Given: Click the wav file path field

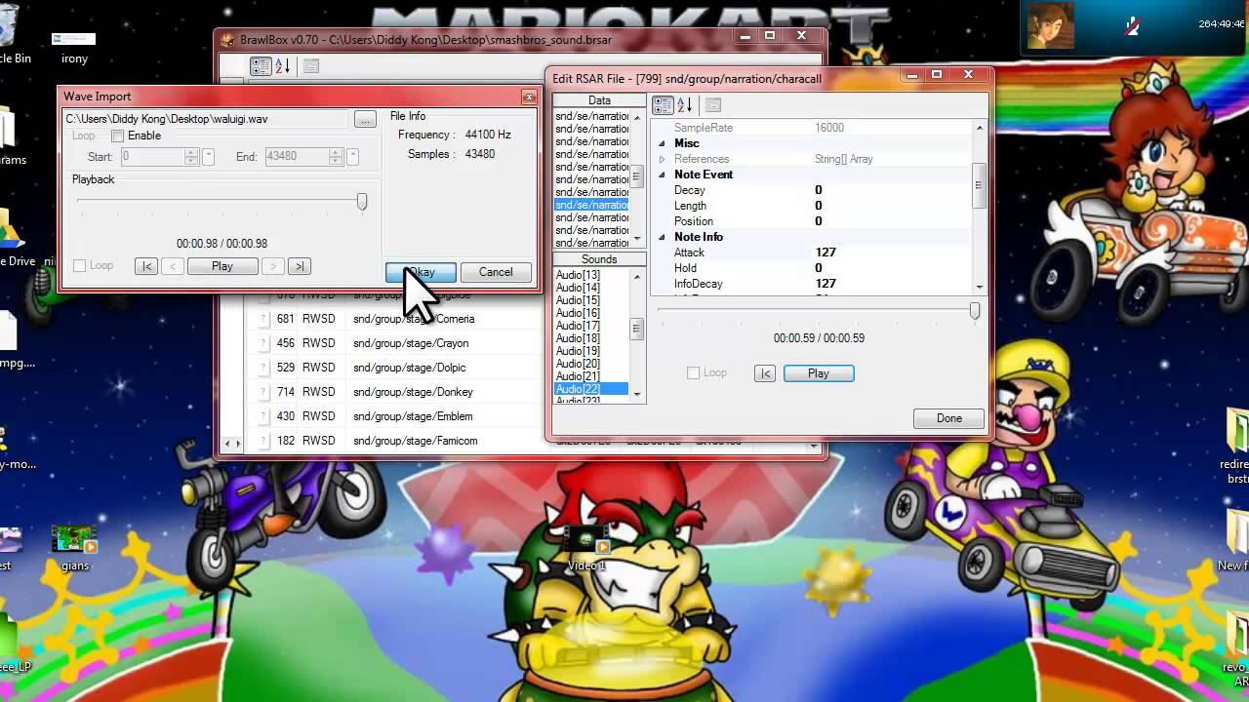Looking at the screenshot, I should 205,119.
